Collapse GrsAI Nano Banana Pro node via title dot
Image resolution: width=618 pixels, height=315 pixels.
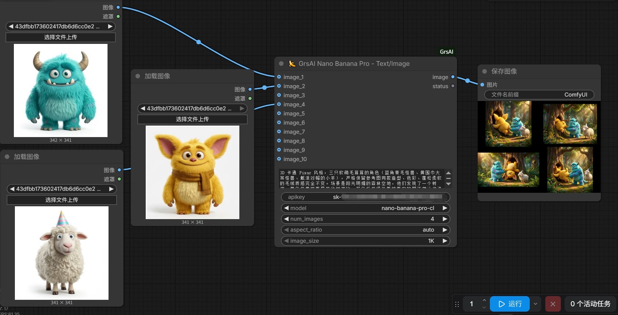click(281, 63)
